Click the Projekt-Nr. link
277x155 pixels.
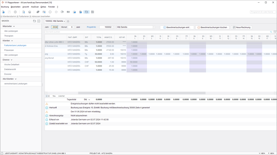coord(92,27)
